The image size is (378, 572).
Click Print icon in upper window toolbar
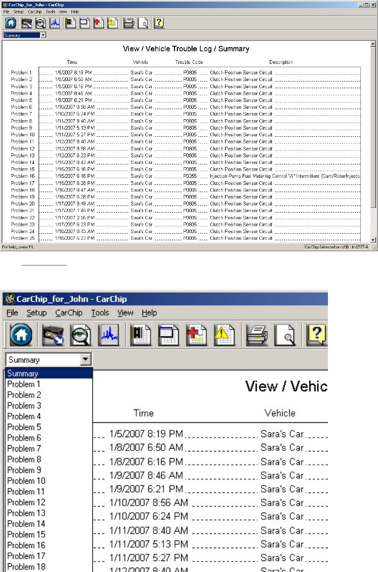[x=129, y=22]
